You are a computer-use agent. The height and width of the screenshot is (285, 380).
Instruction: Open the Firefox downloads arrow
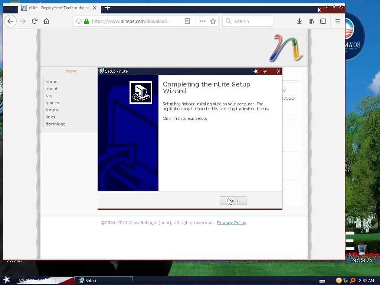pos(299,21)
